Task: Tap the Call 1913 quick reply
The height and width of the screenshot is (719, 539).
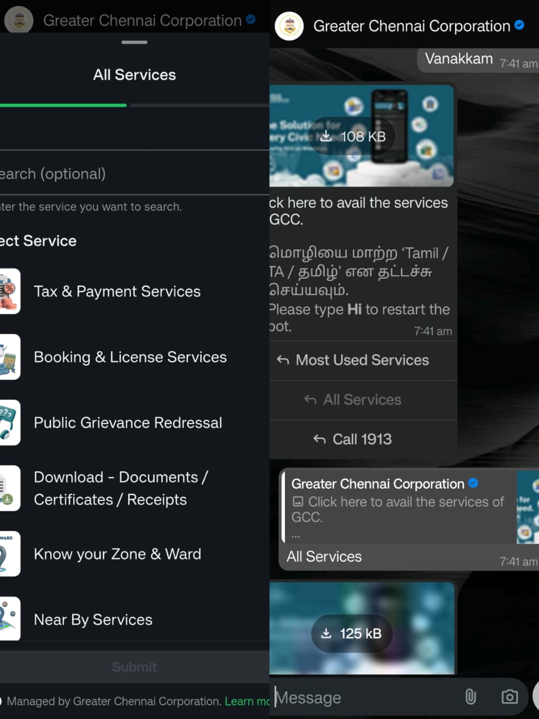Action: pyautogui.click(x=363, y=439)
